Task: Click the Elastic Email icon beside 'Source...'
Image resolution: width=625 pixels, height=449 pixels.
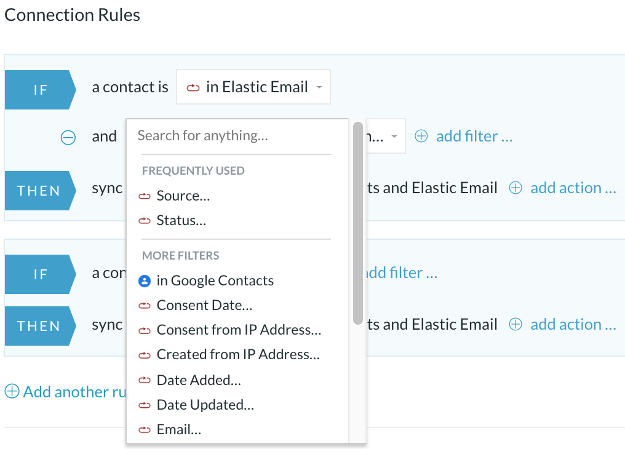Action: coord(145,196)
